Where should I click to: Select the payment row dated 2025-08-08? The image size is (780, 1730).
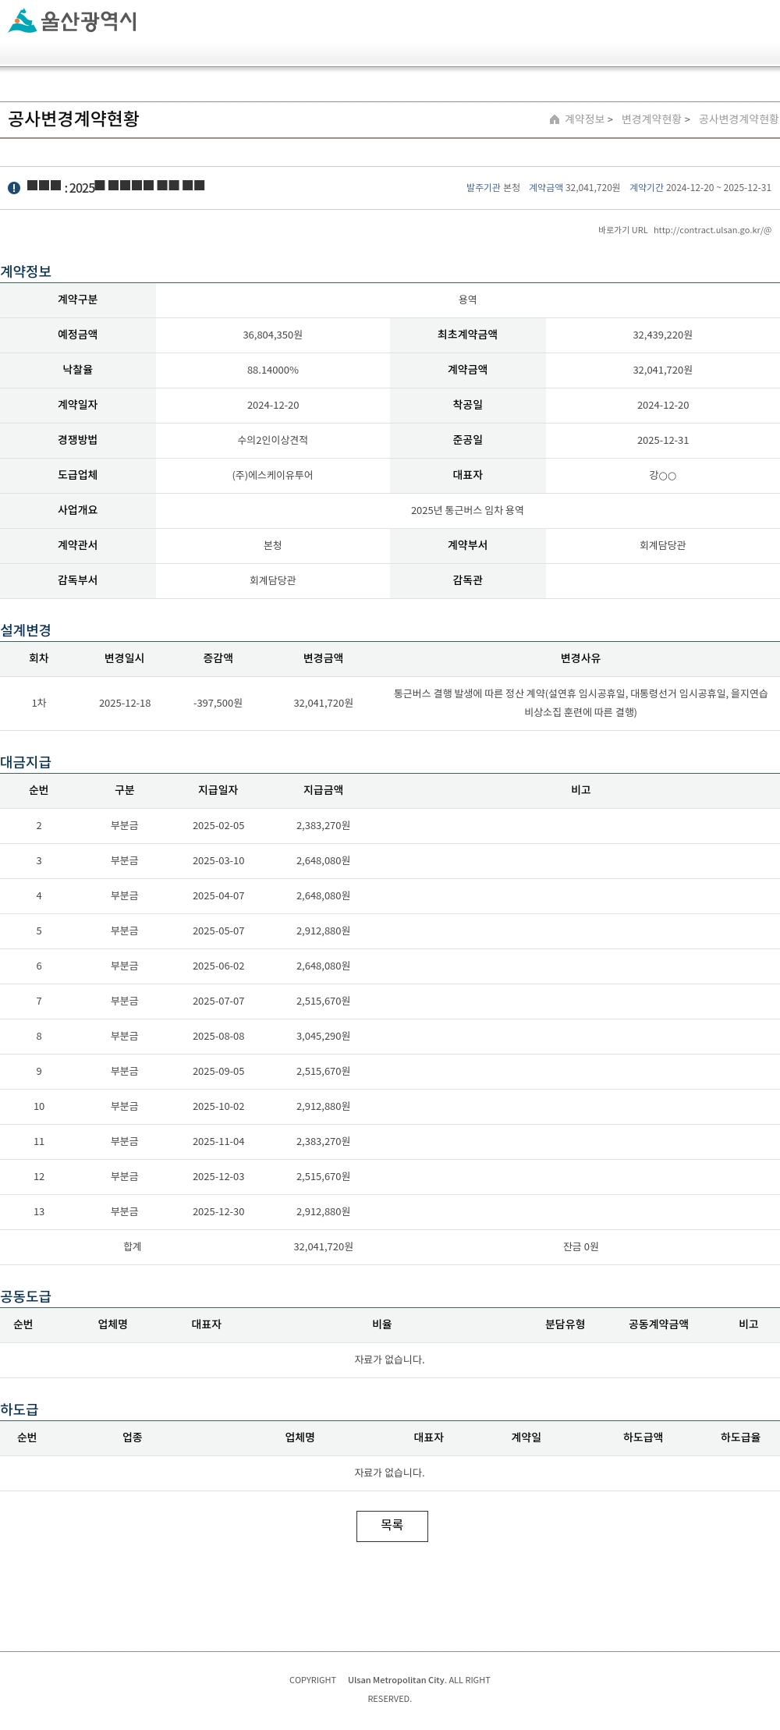pyautogui.click(x=390, y=1037)
